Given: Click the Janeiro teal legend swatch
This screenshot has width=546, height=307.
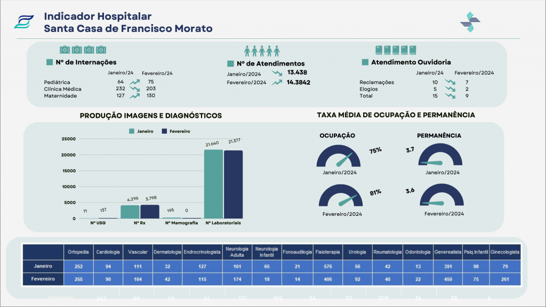Looking at the screenshot, I should point(132,131).
